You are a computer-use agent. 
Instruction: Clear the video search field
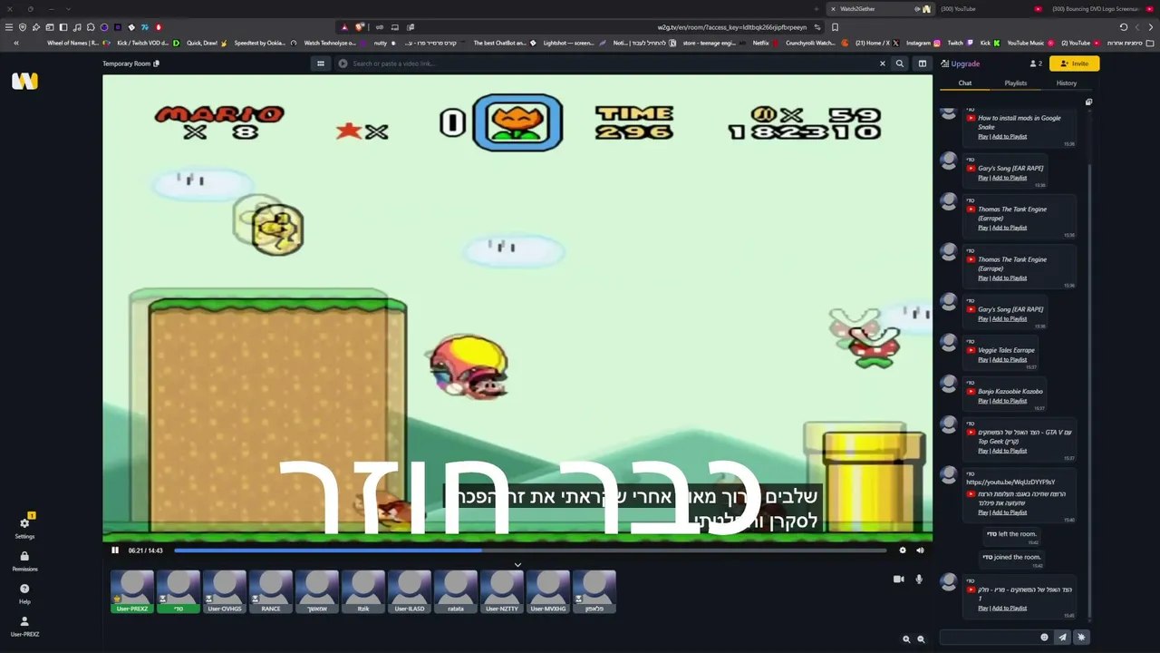tap(883, 63)
